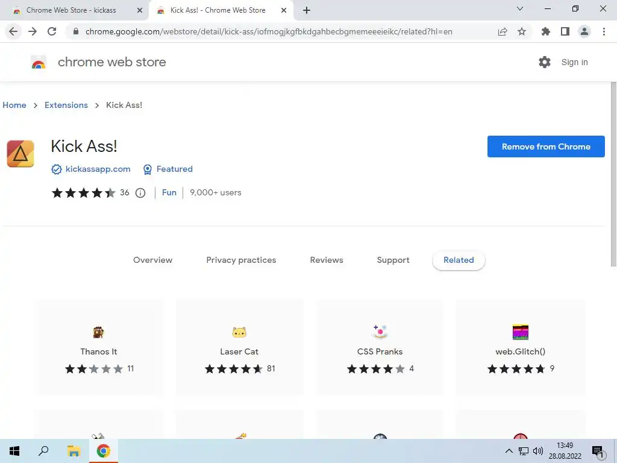
Task: Go back to the previous page
Action: pos(13,31)
